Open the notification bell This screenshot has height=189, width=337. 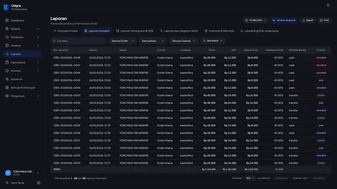pyautogui.click(x=328, y=5)
